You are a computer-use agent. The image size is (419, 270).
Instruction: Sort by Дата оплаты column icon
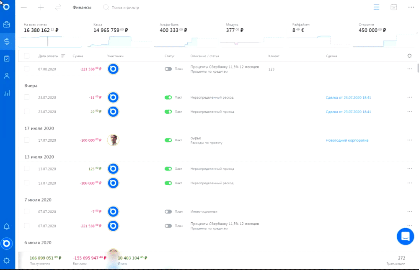coord(63,56)
